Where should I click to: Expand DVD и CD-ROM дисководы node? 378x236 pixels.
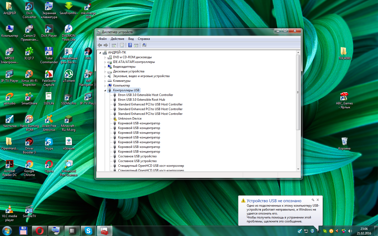(105, 57)
